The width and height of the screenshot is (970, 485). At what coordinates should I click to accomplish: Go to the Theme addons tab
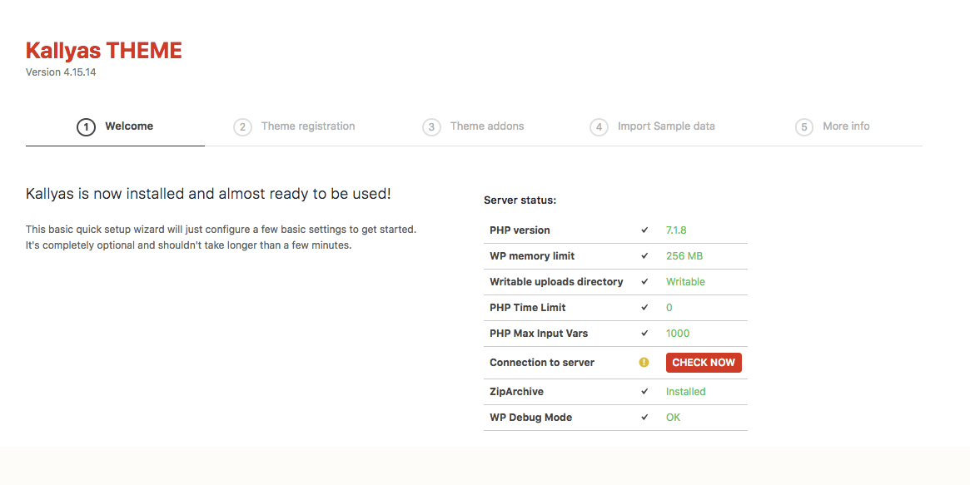[x=473, y=127]
